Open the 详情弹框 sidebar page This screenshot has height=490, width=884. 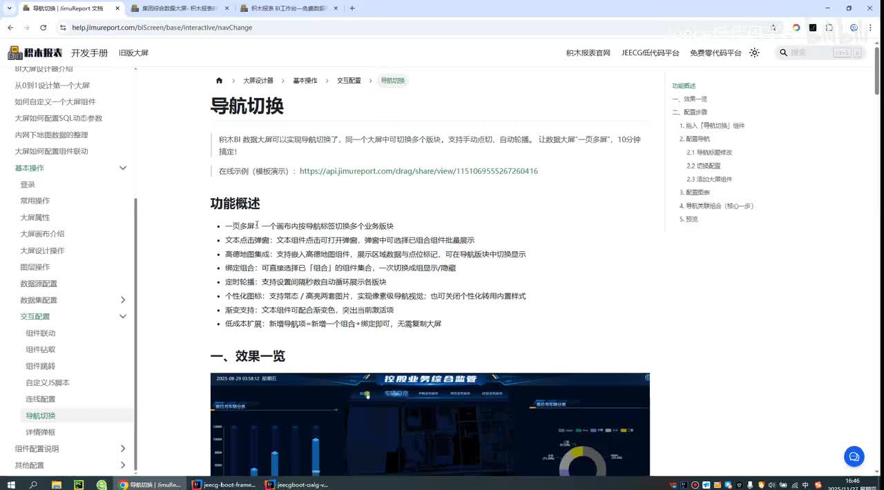tap(41, 432)
